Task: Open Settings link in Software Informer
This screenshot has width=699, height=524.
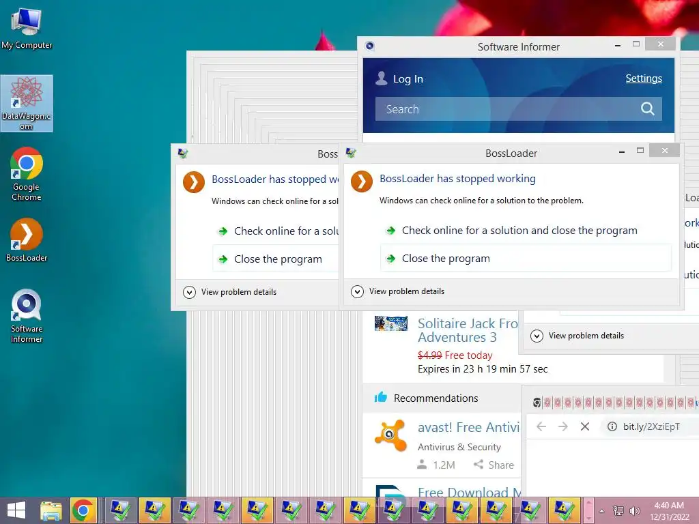Action: pyautogui.click(x=643, y=78)
